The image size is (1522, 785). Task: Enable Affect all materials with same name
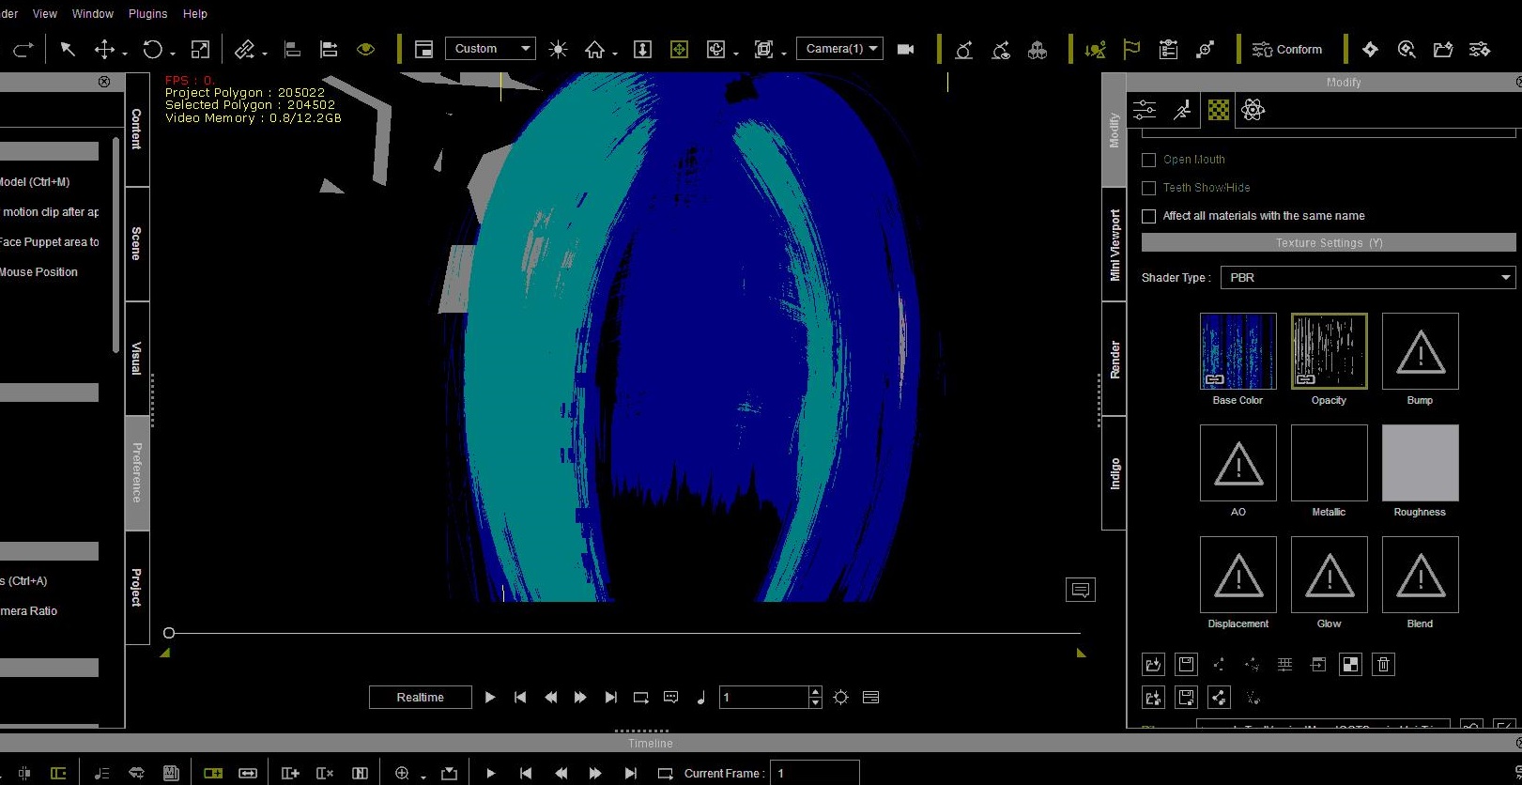click(1148, 216)
